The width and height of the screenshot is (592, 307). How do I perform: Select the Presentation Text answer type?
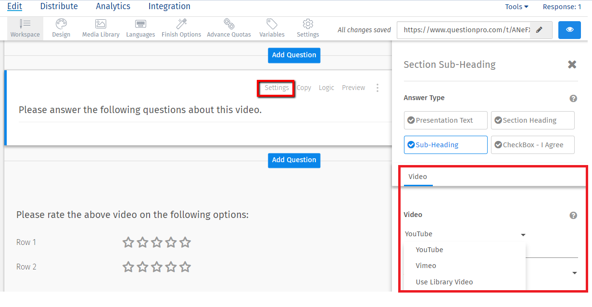[445, 120]
